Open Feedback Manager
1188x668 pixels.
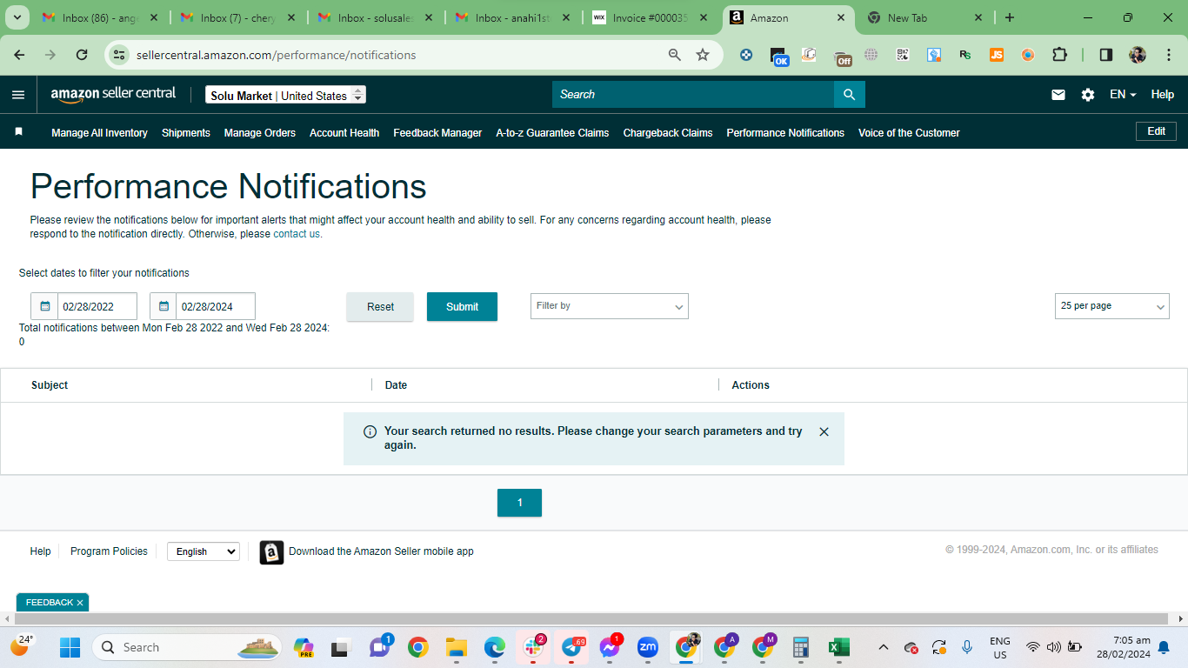[437, 133]
